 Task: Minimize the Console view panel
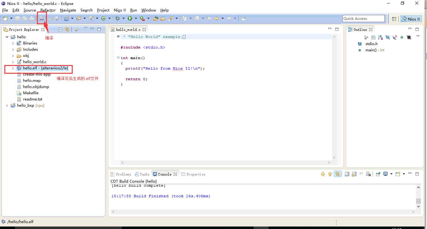point(410,173)
